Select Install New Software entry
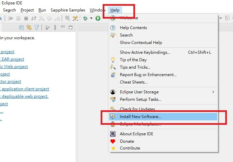233x162 pixels. 163,117
